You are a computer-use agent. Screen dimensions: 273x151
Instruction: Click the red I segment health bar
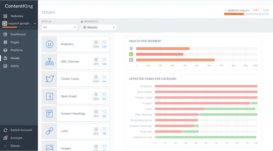tap(160, 54)
